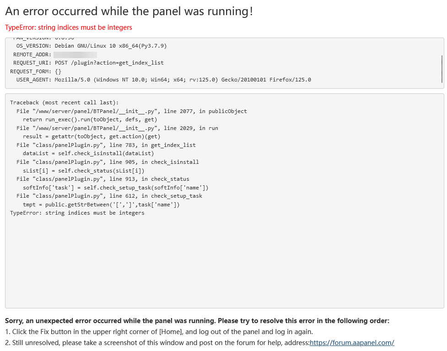Click "Traceback (most recent call last)" line
Viewport: 447px width, 351px height.
[64, 103]
